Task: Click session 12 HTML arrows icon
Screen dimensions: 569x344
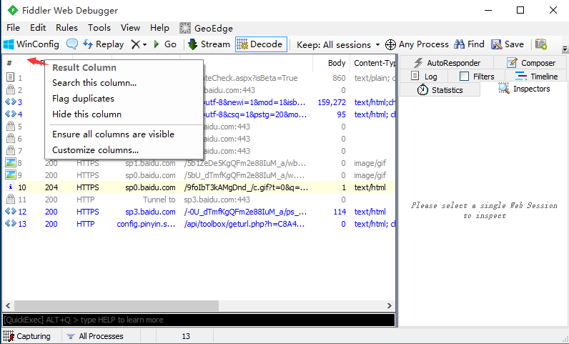Action: 11,212
